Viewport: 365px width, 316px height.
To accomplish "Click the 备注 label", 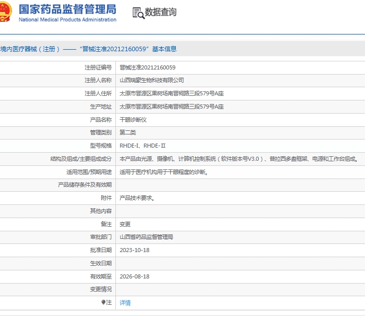I will pos(106,224).
